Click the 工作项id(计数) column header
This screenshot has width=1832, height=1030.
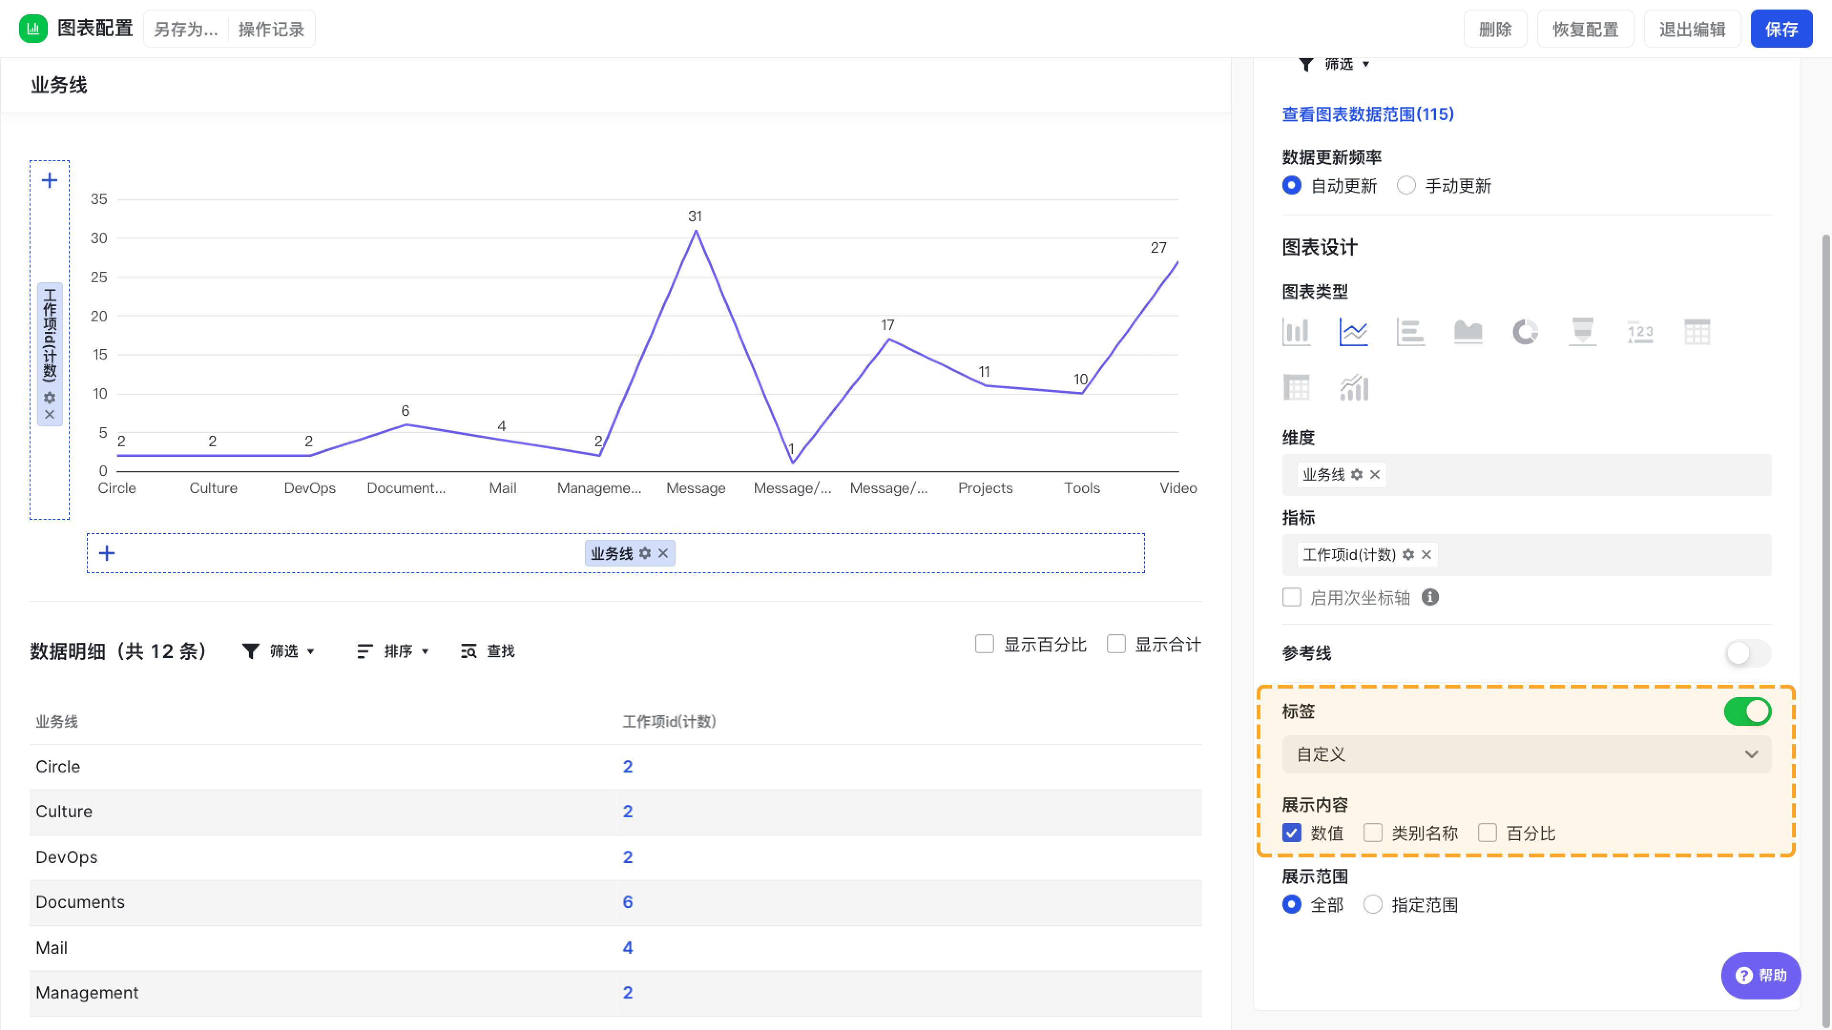[669, 721]
